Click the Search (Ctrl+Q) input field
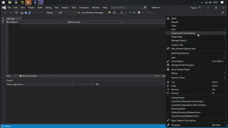228x128 pixels. [x=126, y=8]
